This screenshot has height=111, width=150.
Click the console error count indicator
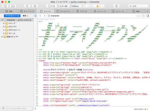tap(91, 6)
